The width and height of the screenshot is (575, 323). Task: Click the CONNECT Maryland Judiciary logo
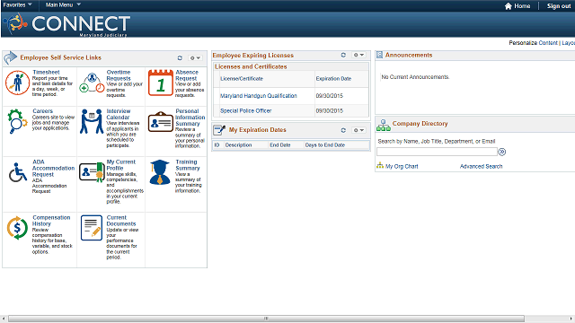66,25
